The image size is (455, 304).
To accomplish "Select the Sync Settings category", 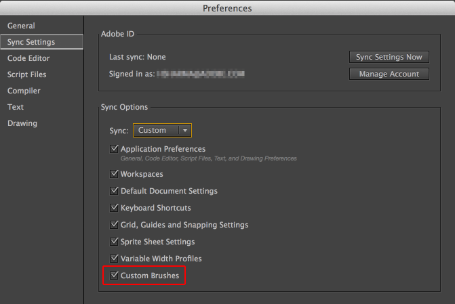I will tap(31, 42).
